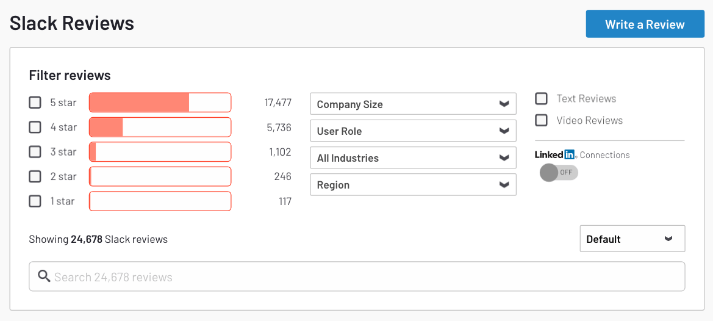Click the 5 star rating bar
Screen dimensions: 713x321
(160, 103)
